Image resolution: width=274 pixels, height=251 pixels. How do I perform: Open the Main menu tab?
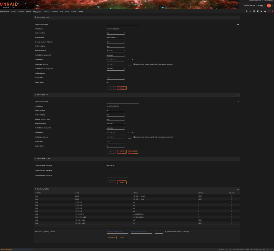pyautogui.click(x=13, y=11)
